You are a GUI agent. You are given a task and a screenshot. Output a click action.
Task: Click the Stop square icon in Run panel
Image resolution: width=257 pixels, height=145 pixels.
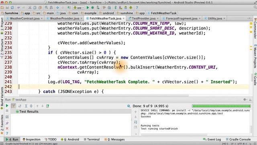[x=7, y=111]
